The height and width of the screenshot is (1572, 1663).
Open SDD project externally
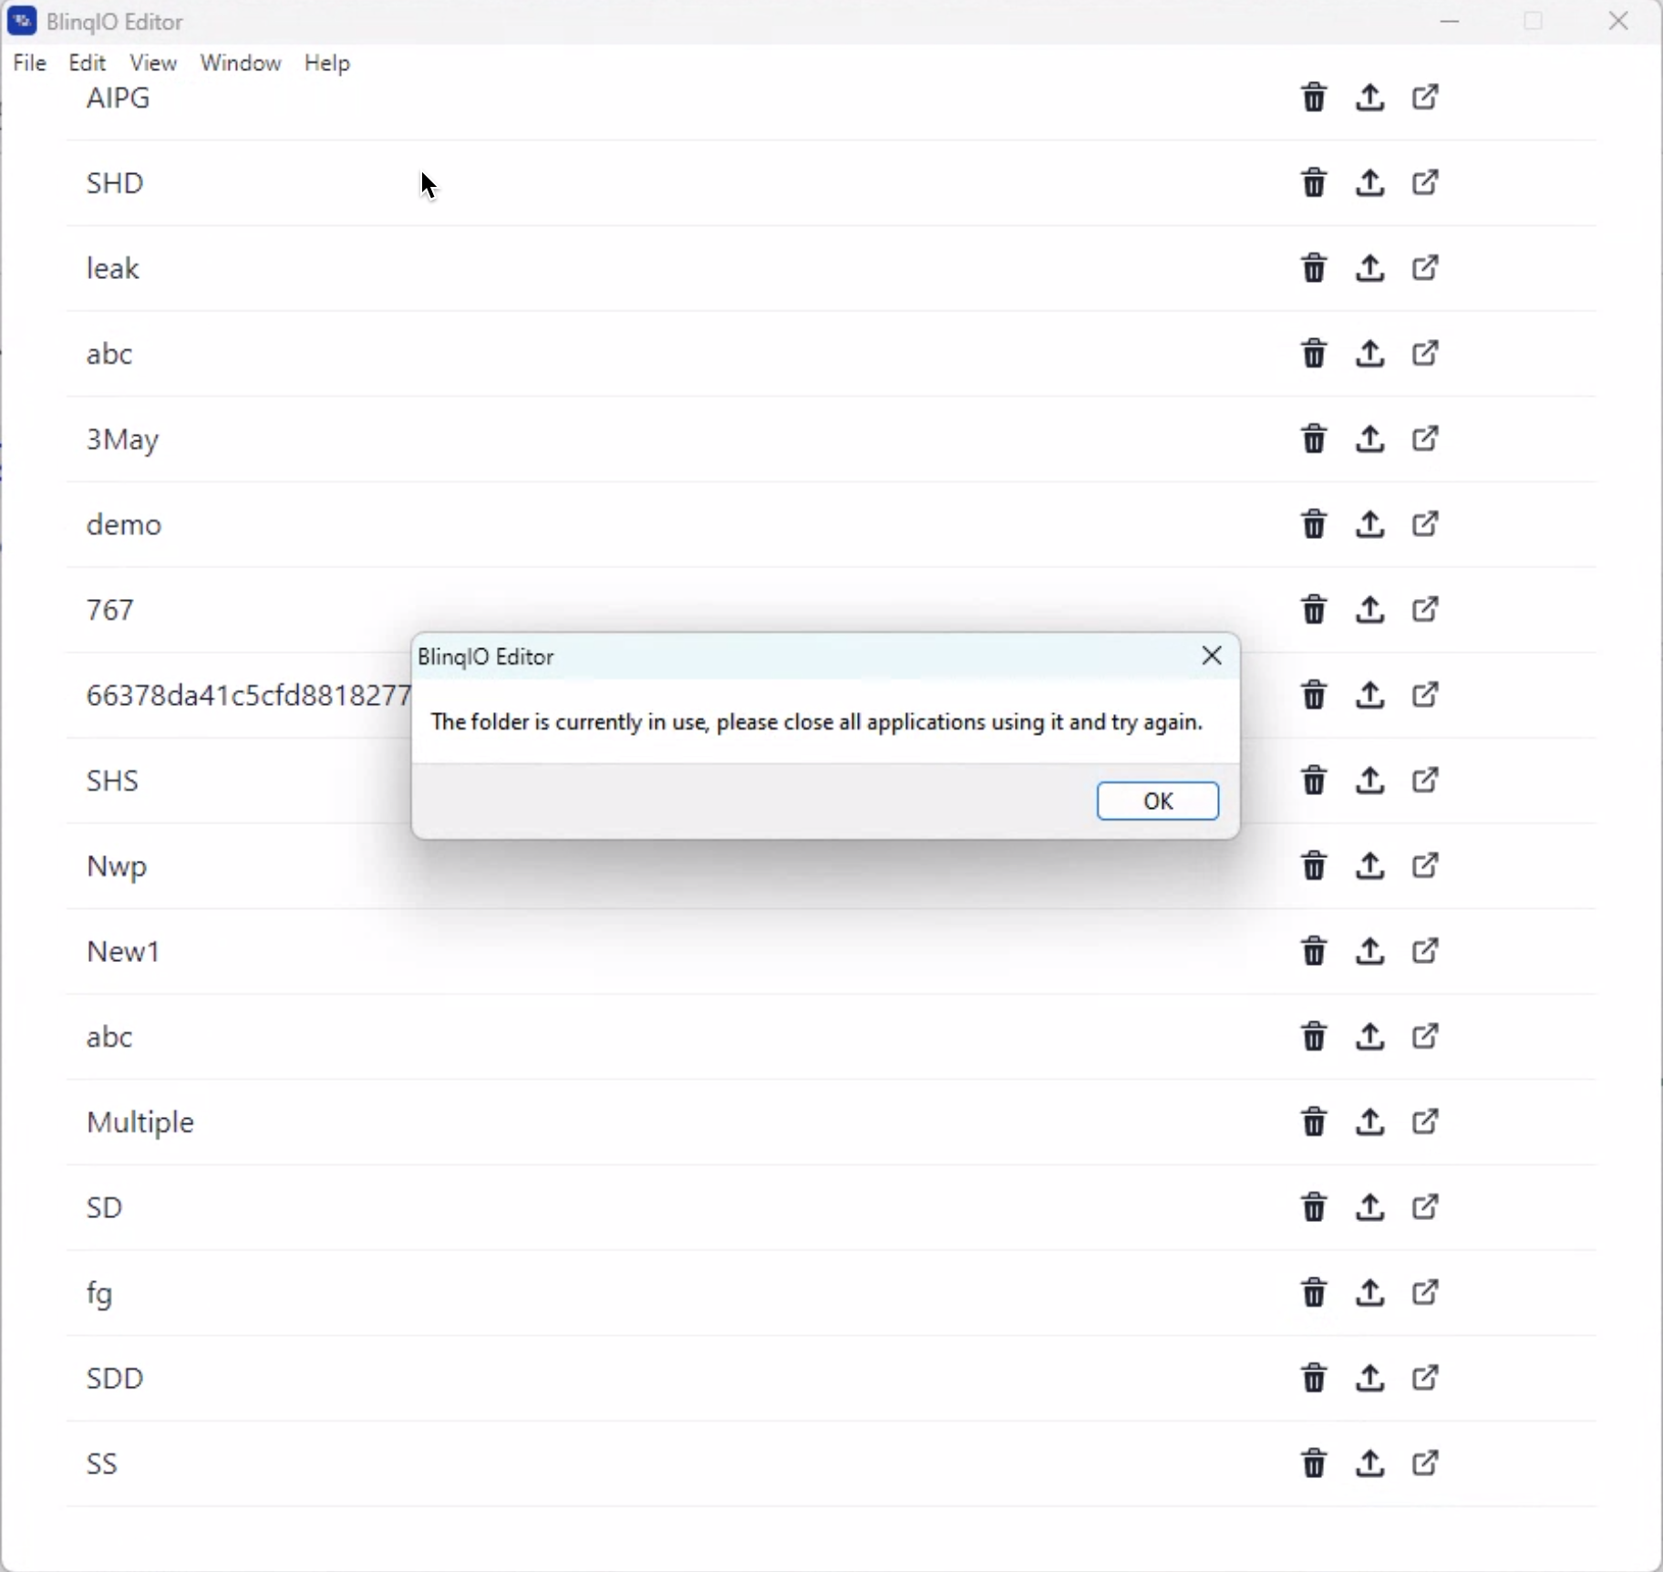1426,1378
